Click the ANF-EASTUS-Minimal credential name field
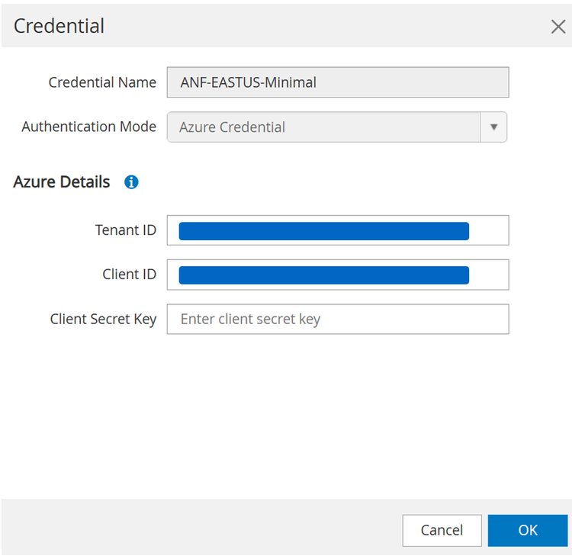Screen dimensions: 572x559 [x=337, y=82]
